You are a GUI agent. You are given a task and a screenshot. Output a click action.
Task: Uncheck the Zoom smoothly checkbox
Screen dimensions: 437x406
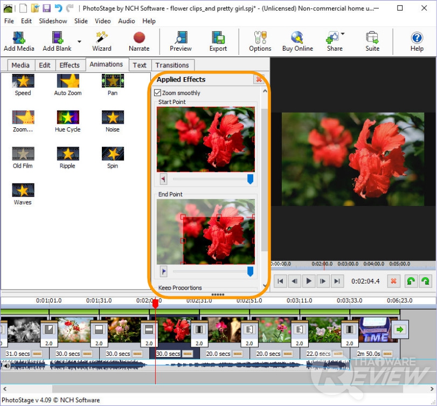[158, 93]
